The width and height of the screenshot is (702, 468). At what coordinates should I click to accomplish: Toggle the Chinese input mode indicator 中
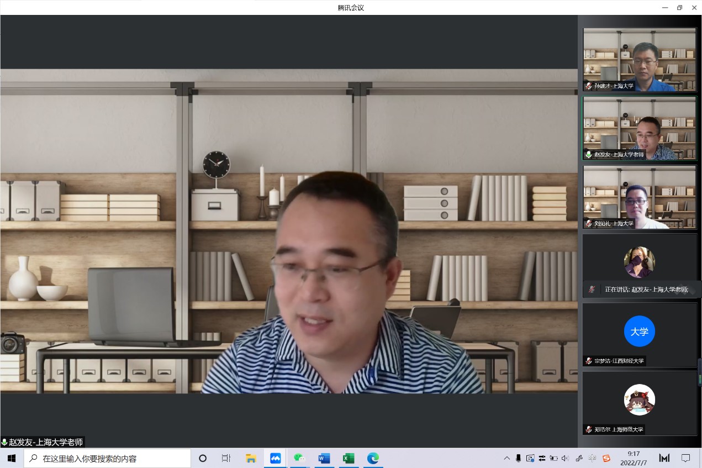592,458
